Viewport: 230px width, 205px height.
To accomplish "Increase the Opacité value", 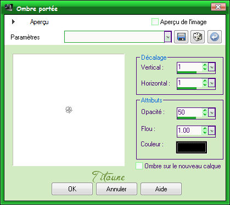I will 205,110.
